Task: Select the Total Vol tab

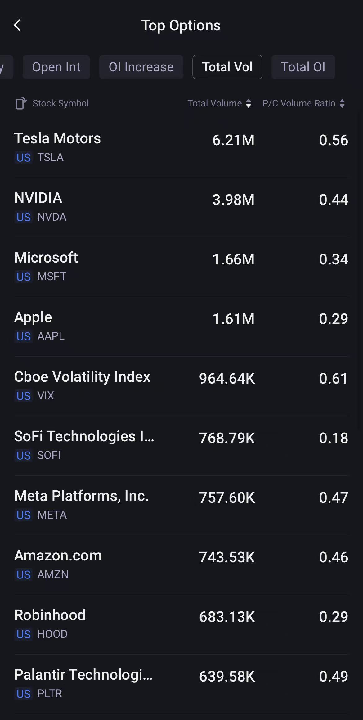Action: point(227,67)
